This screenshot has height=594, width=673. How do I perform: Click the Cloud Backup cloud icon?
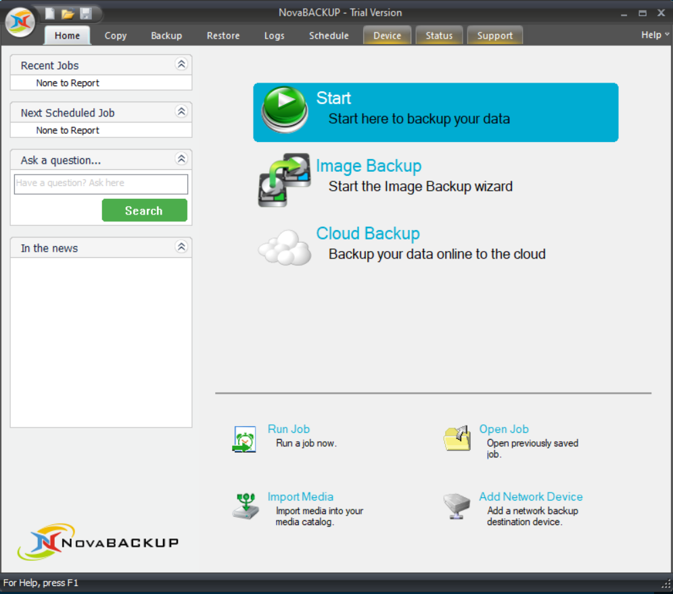click(285, 248)
